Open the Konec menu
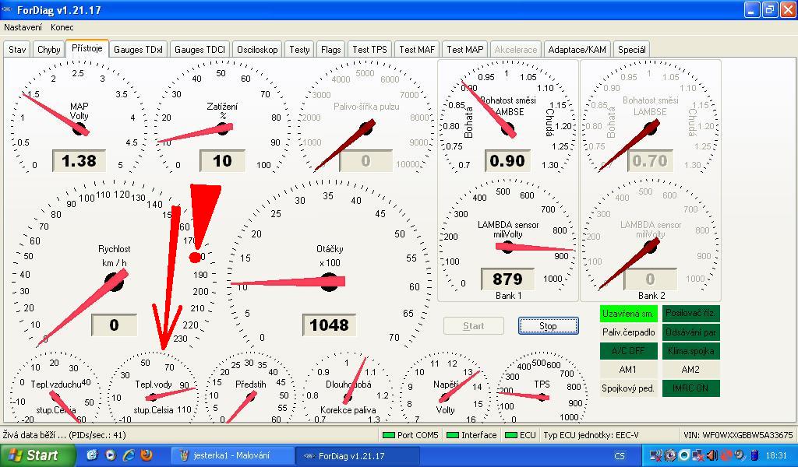 click(62, 27)
